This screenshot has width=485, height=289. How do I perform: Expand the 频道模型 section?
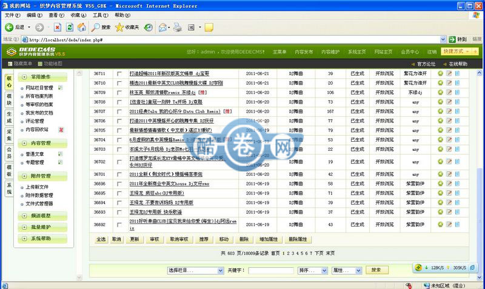(24, 216)
